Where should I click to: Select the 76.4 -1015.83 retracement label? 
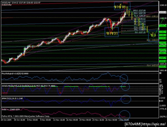click(153, 65)
